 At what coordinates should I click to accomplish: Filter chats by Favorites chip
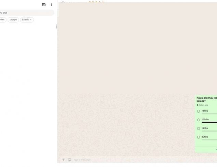tap(2, 20)
